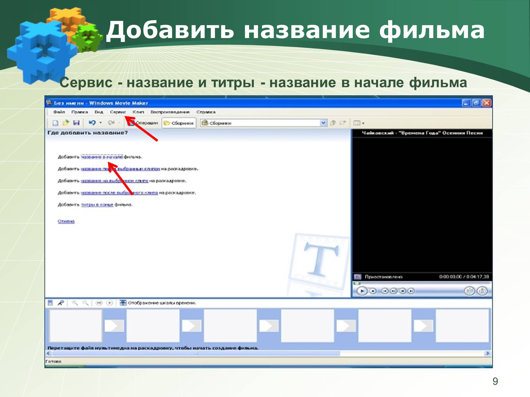Go up one level with the folder arrow icon

click(x=333, y=123)
